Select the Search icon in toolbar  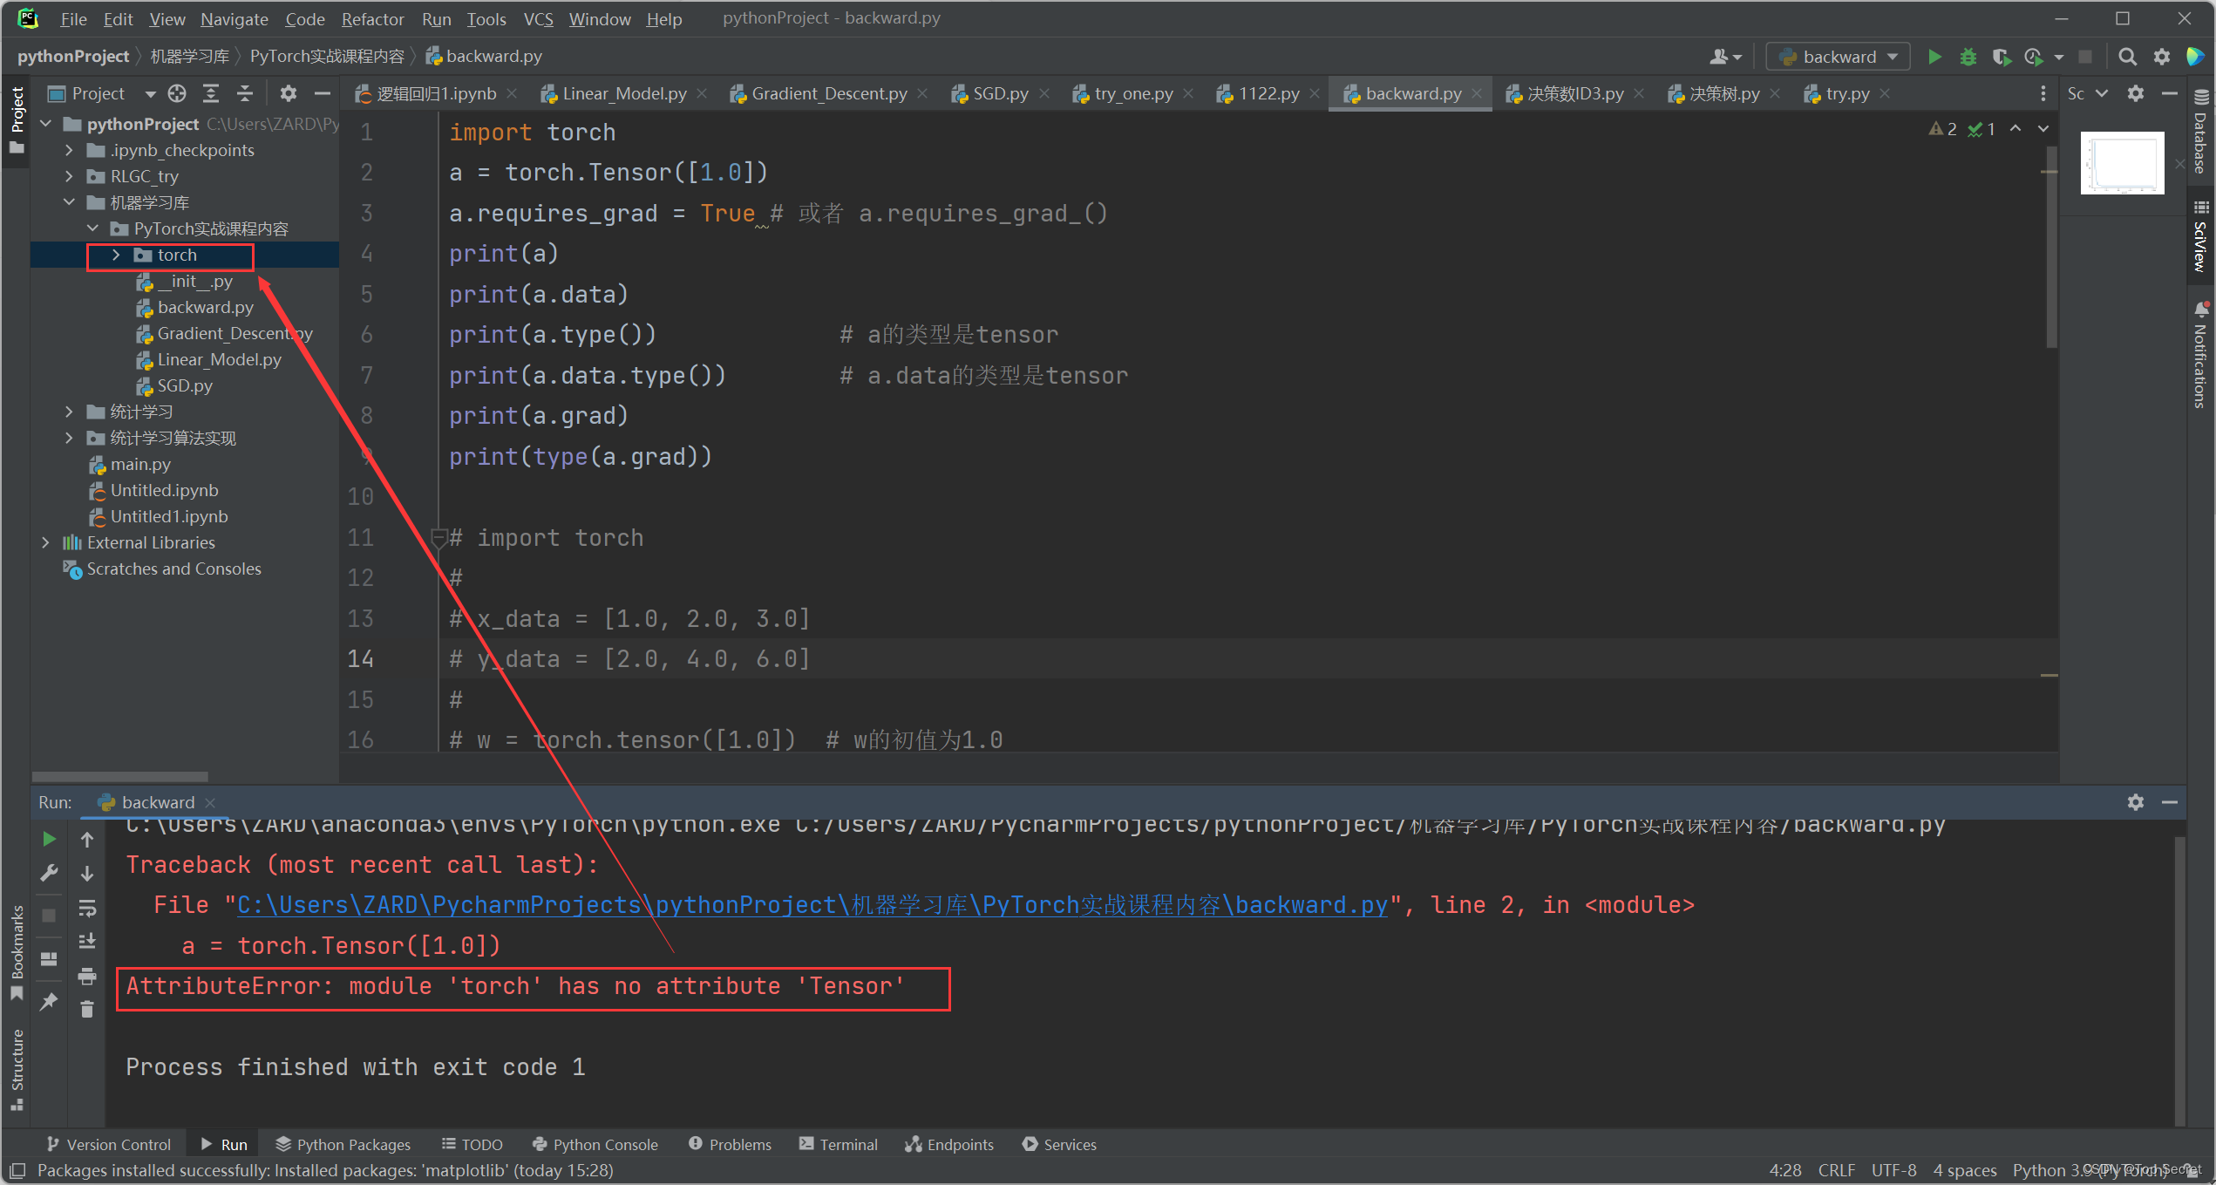2128,56
